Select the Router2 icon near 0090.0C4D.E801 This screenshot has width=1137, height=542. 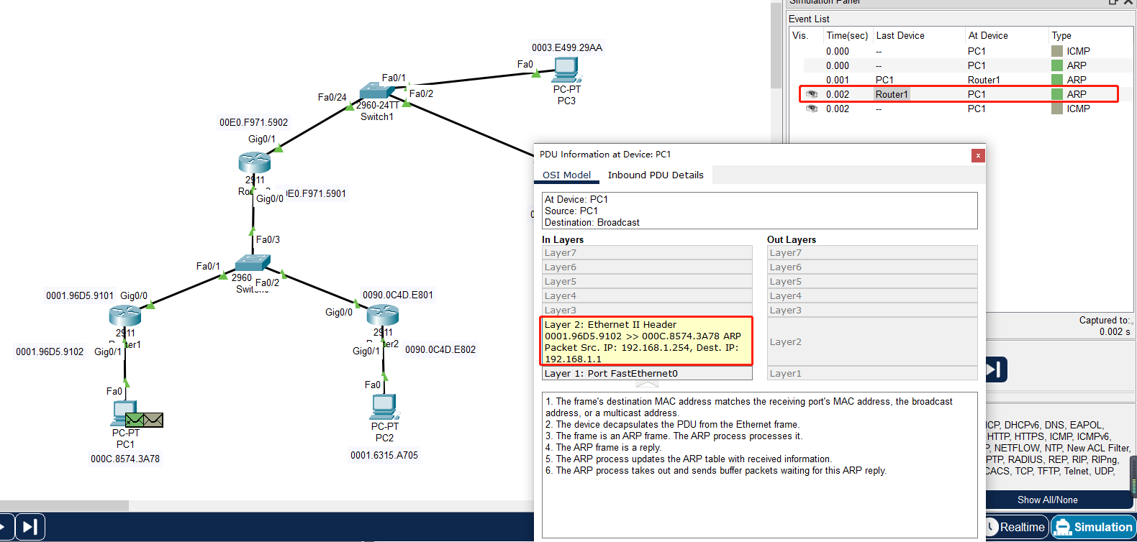(x=383, y=315)
